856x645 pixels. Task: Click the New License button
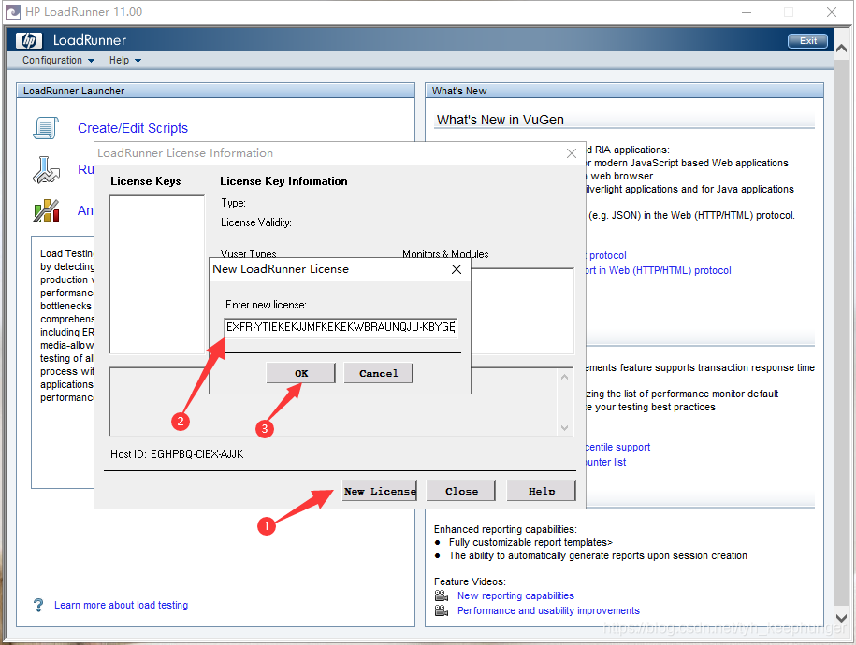(380, 491)
